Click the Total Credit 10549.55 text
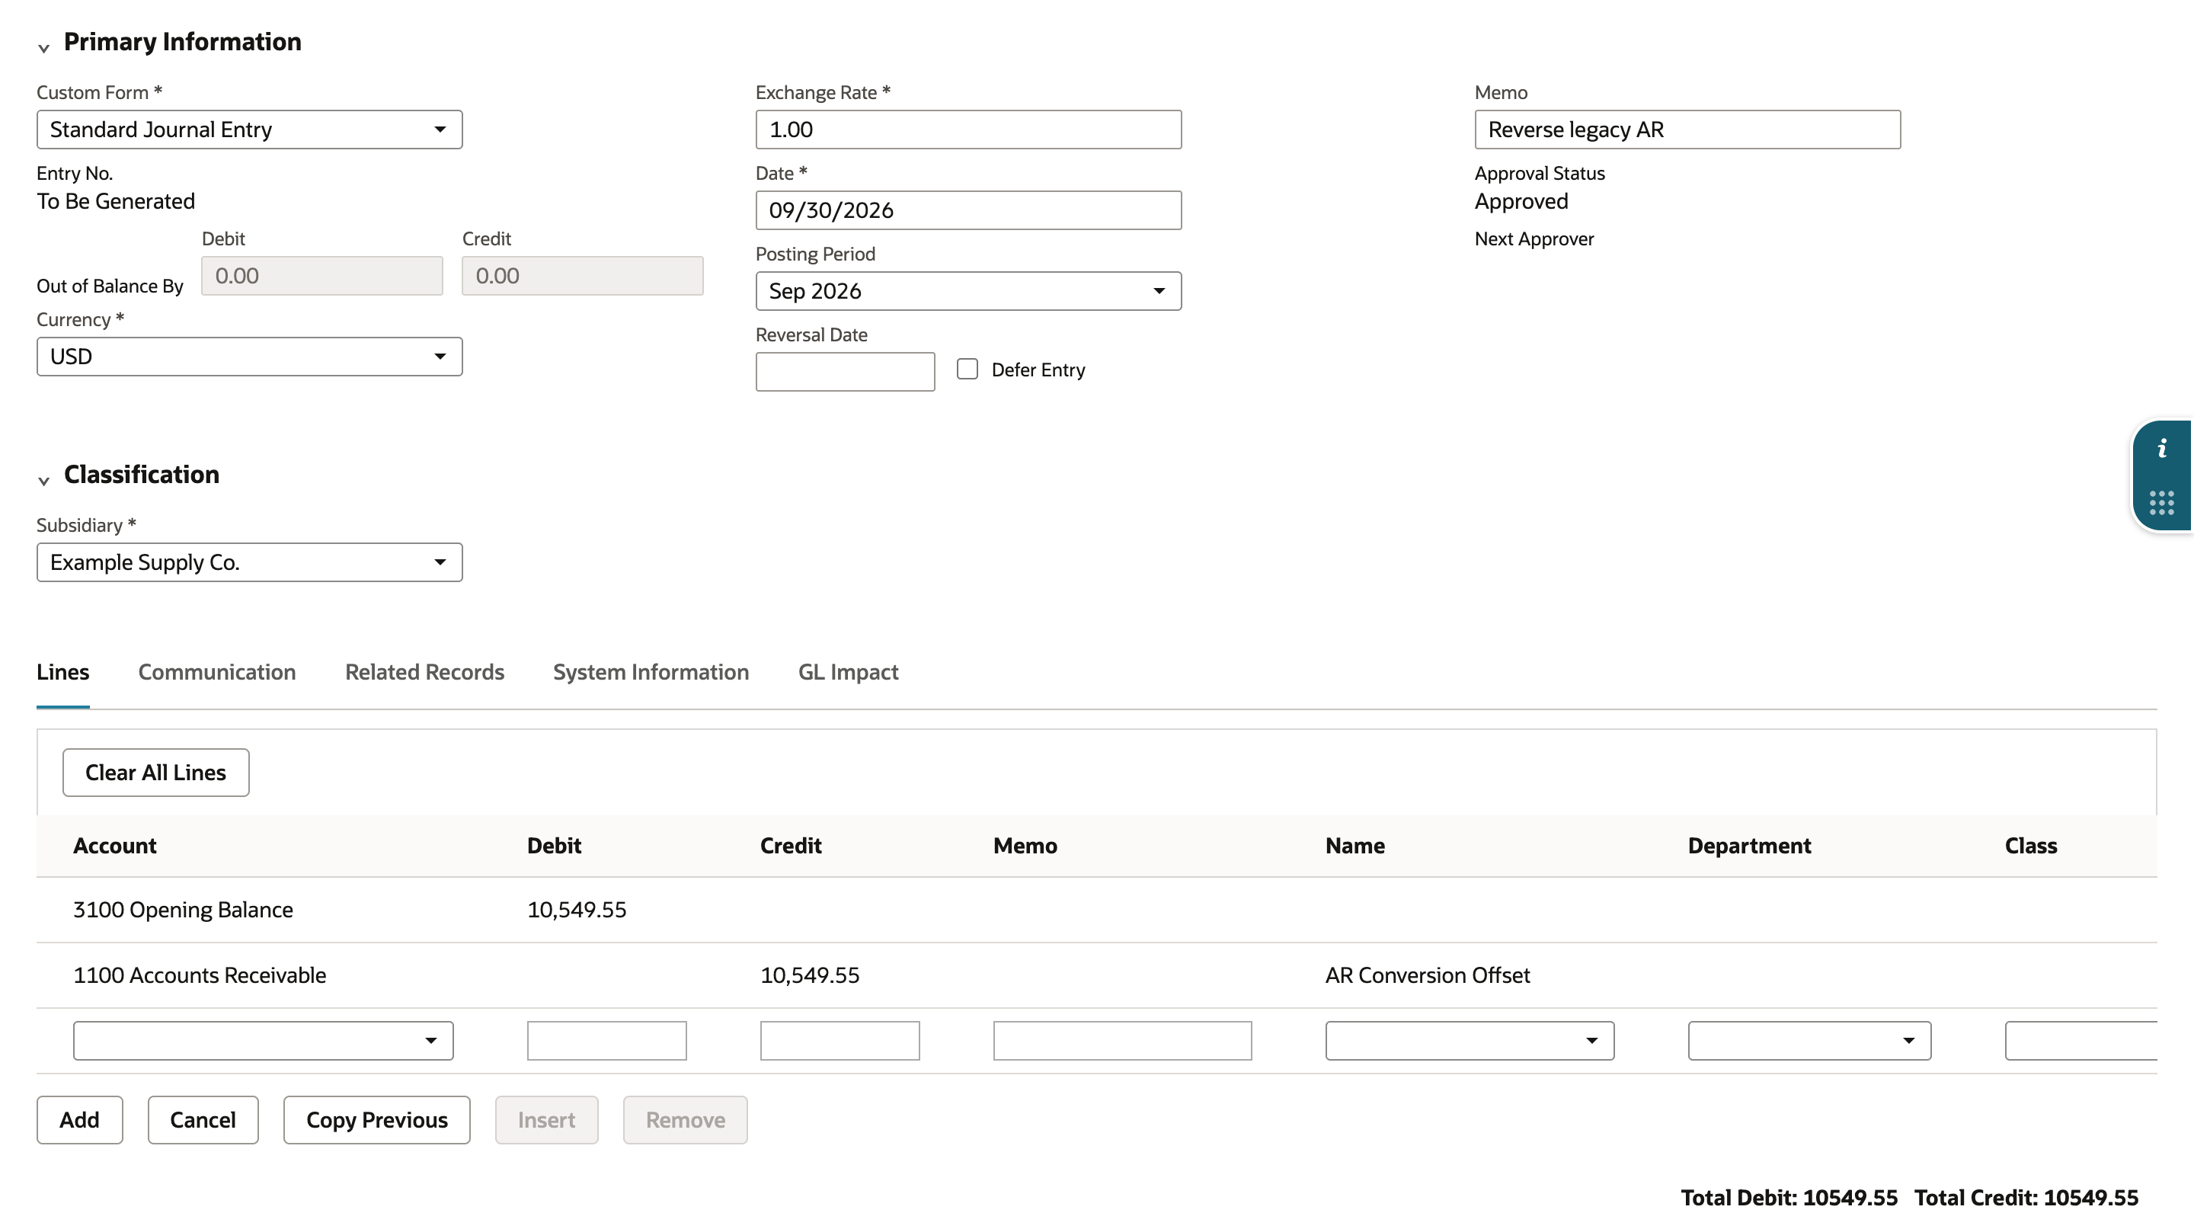 pos(2026,1198)
